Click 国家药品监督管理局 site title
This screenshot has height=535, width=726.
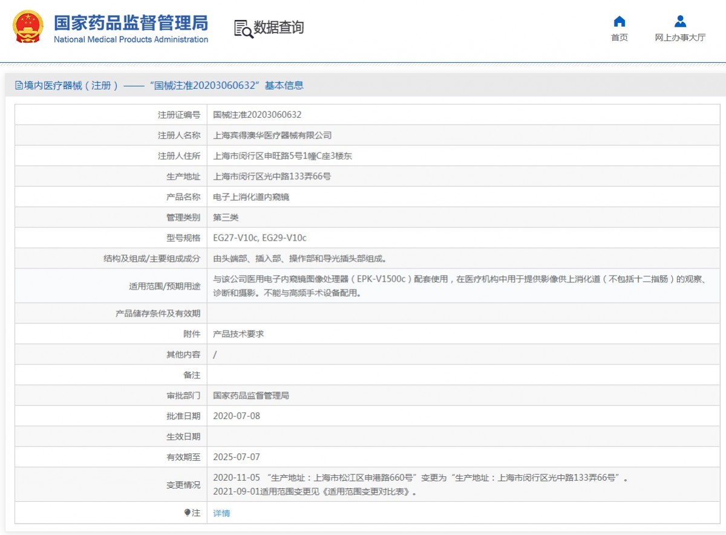(x=131, y=22)
